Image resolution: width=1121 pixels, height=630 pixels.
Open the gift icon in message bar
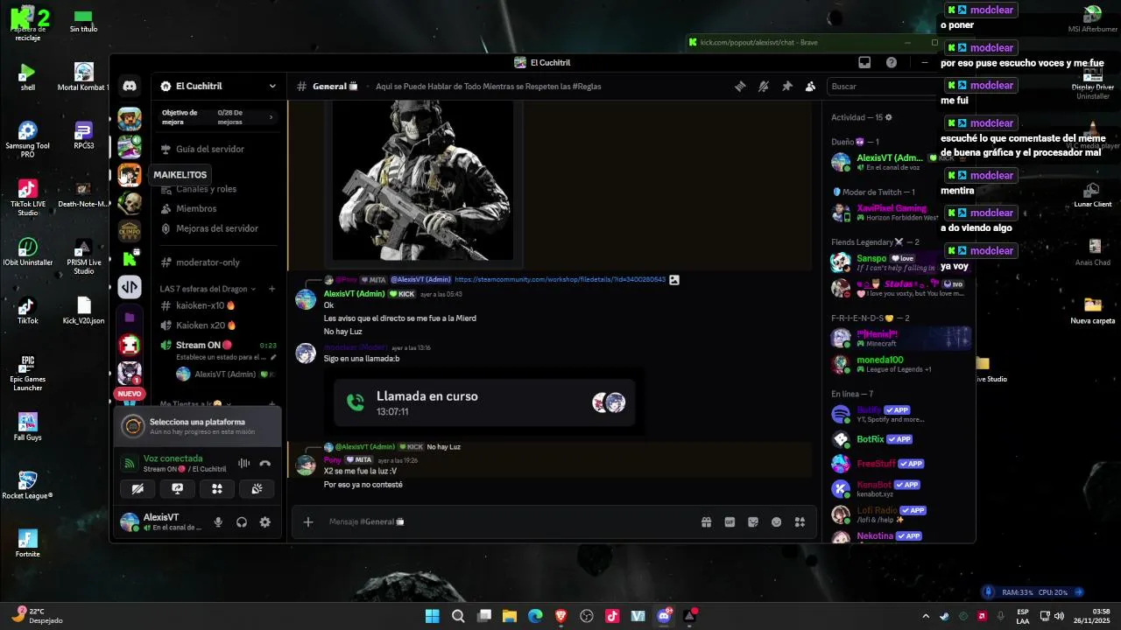coord(706,522)
